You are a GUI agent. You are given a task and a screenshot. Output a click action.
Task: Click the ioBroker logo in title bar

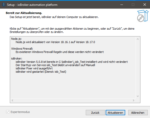pos(4,5)
